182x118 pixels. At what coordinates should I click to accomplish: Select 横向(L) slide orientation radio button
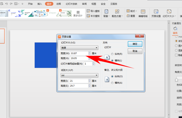point(112,60)
